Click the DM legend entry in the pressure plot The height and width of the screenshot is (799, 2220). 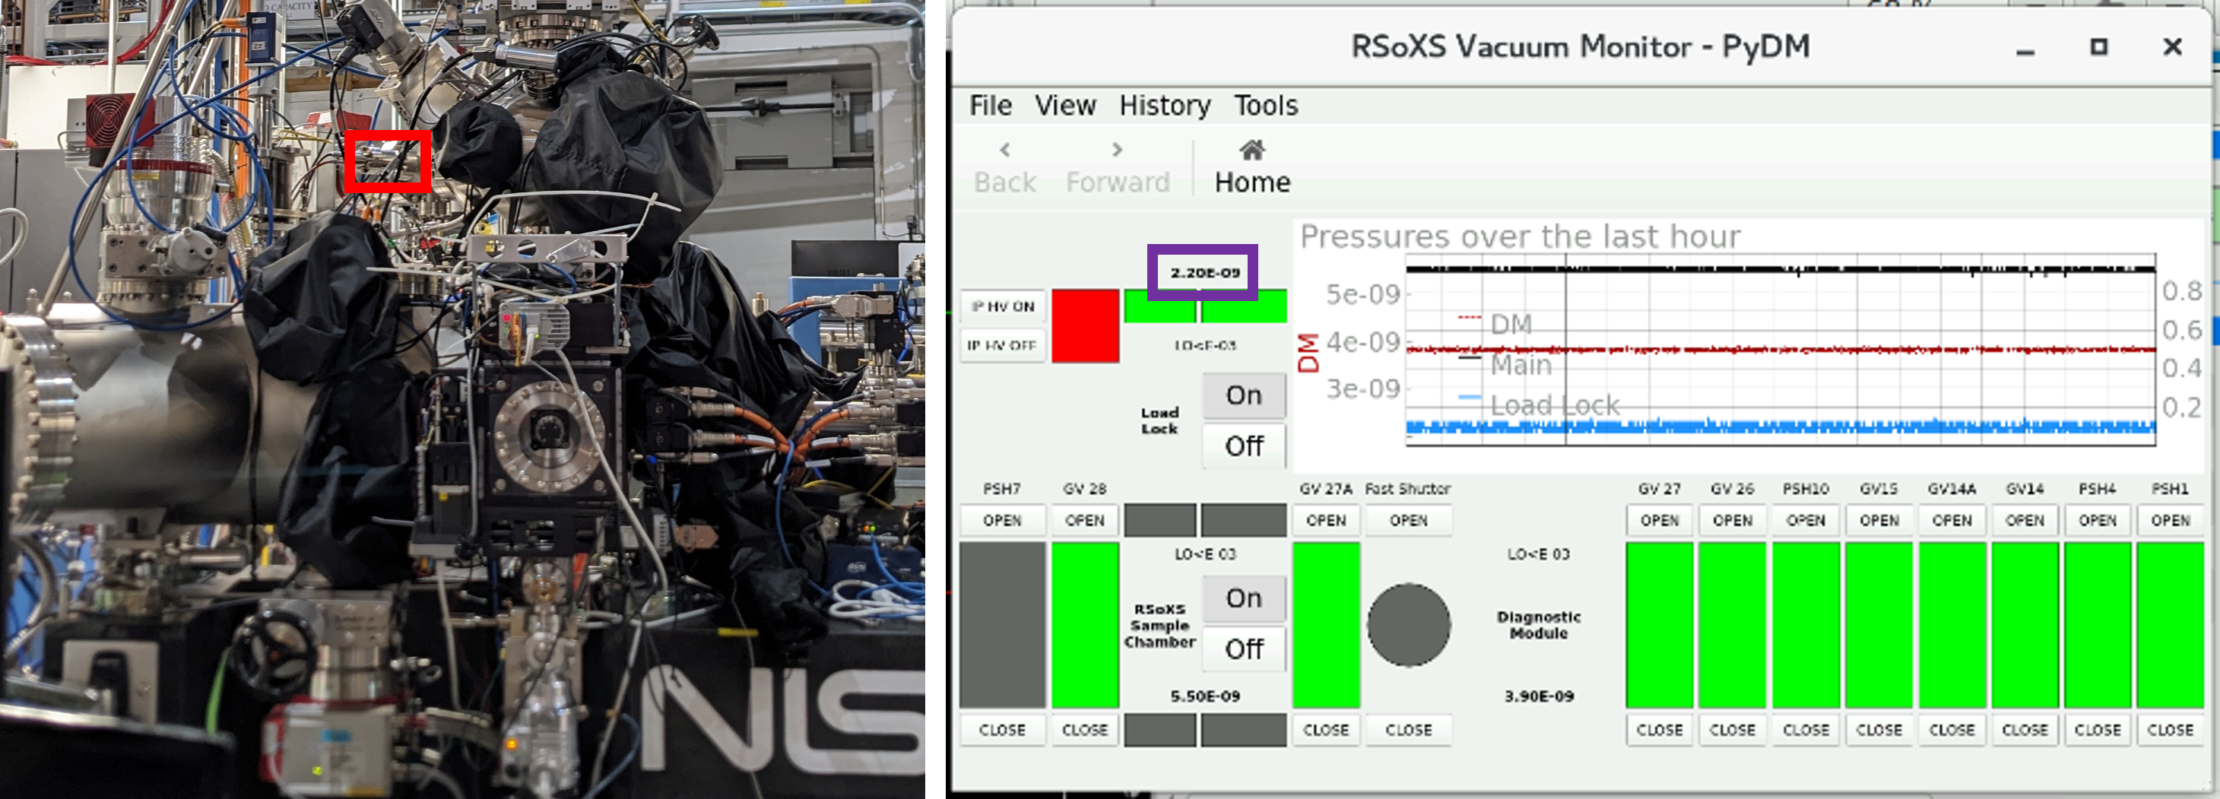1496,323
